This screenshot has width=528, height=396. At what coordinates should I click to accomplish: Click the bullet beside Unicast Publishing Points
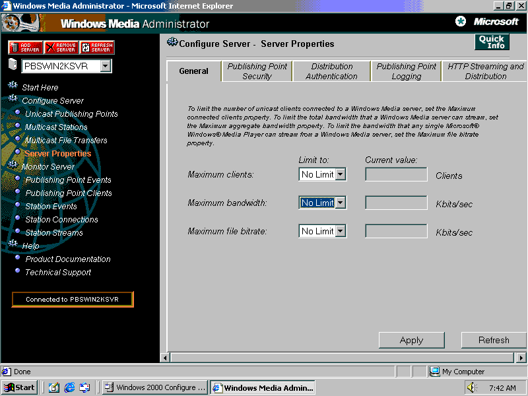pyautogui.click(x=18, y=112)
